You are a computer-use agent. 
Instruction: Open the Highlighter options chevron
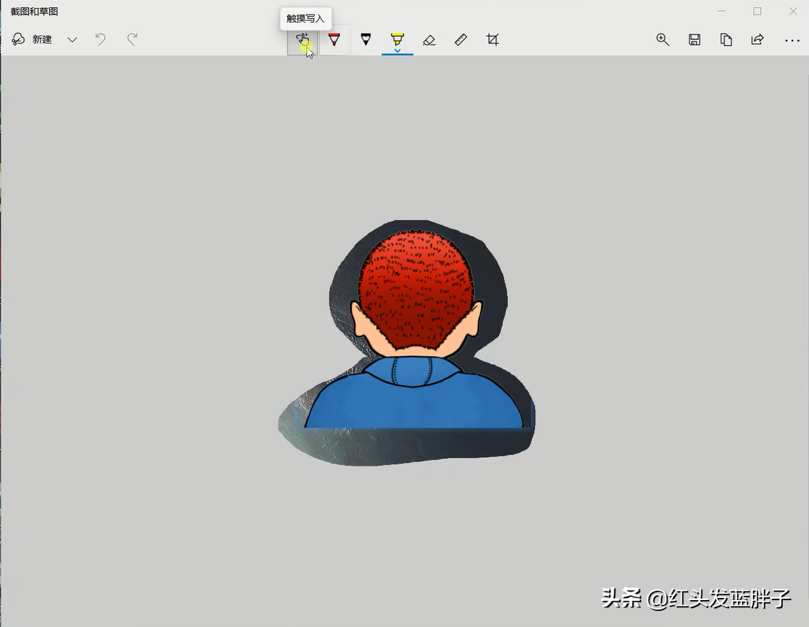pyautogui.click(x=398, y=51)
